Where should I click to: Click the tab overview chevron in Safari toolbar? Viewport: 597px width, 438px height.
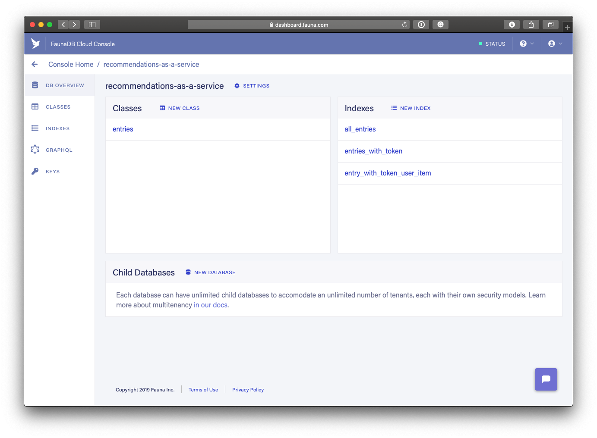(550, 25)
